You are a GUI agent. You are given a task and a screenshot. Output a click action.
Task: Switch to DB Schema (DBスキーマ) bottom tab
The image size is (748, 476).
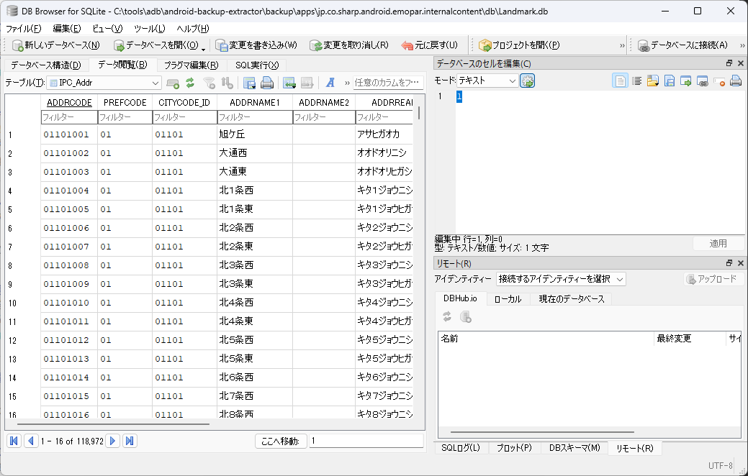click(574, 448)
